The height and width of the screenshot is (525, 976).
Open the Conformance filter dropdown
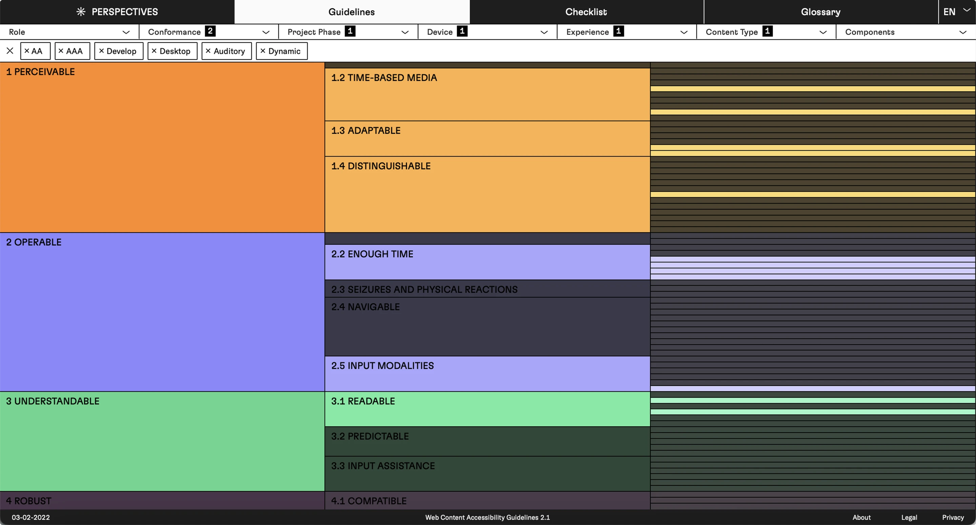point(209,32)
